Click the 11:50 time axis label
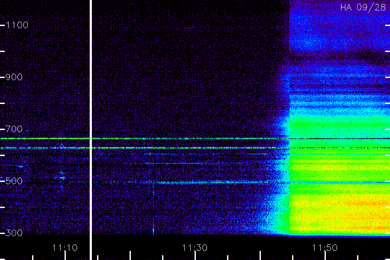 325,248
